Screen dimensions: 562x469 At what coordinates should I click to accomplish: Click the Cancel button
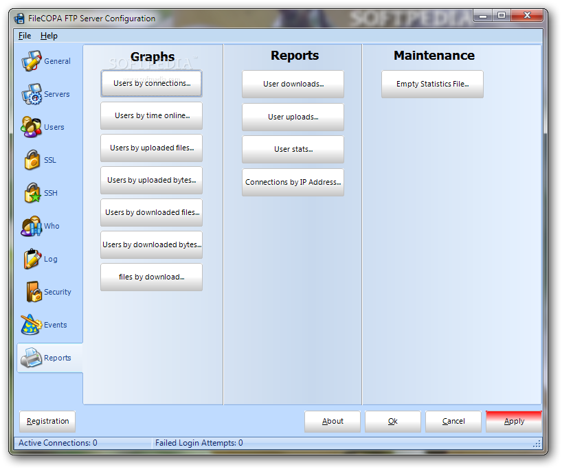[453, 422]
